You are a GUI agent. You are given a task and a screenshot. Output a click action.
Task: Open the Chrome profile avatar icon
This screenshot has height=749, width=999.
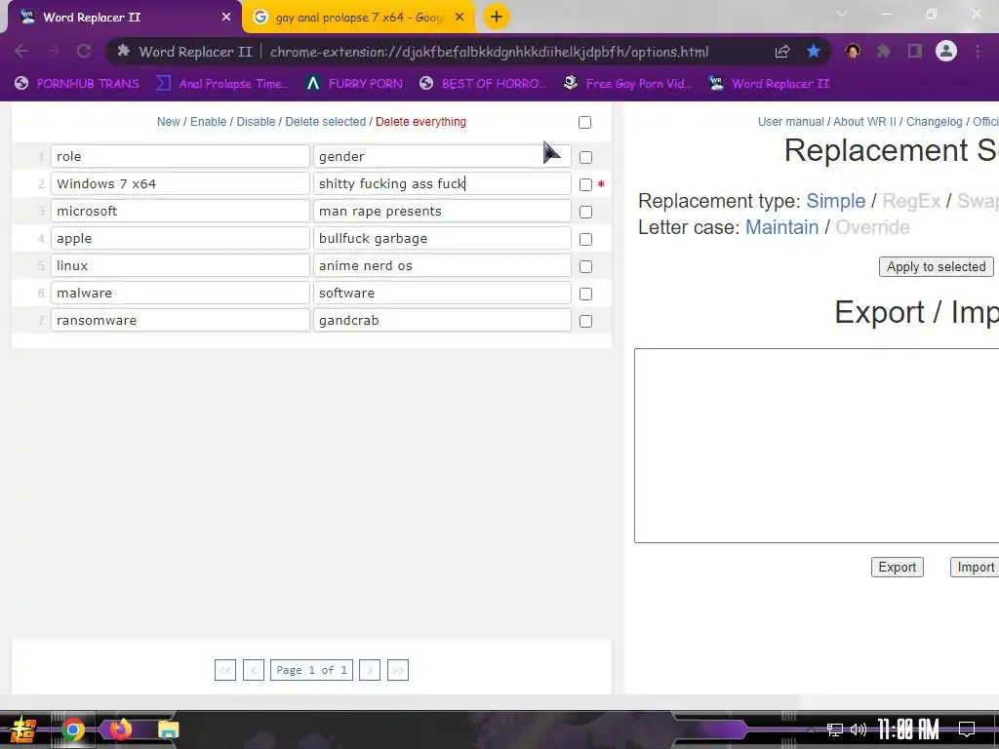(x=946, y=51)
